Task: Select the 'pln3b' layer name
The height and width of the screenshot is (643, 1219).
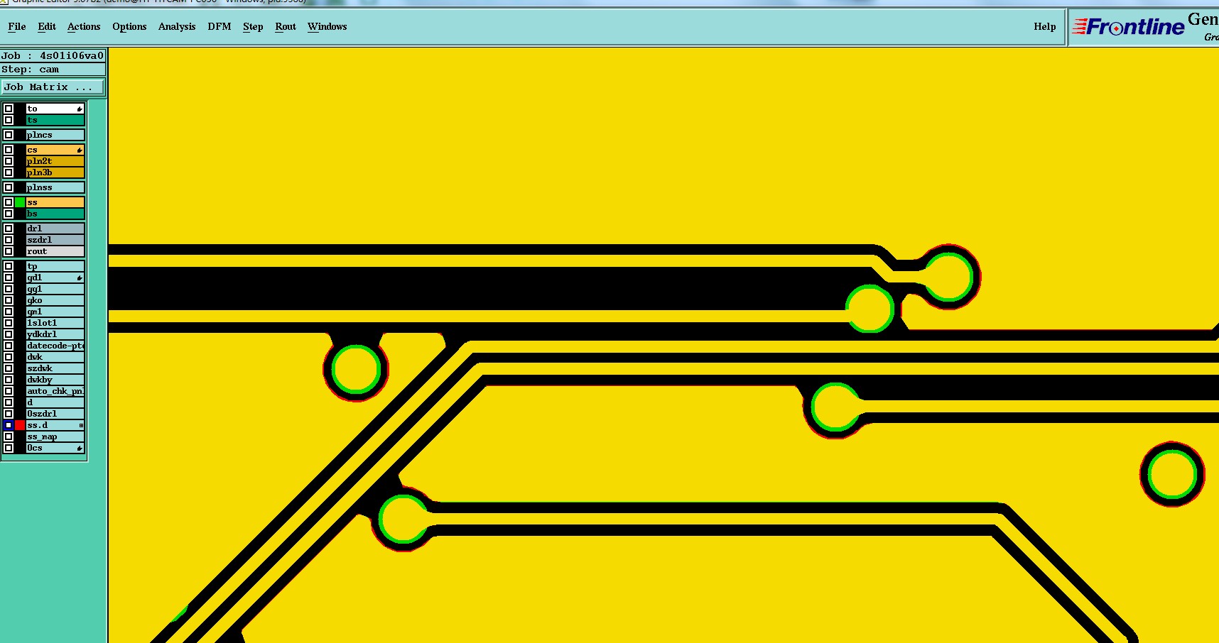Action: point(55,172)
